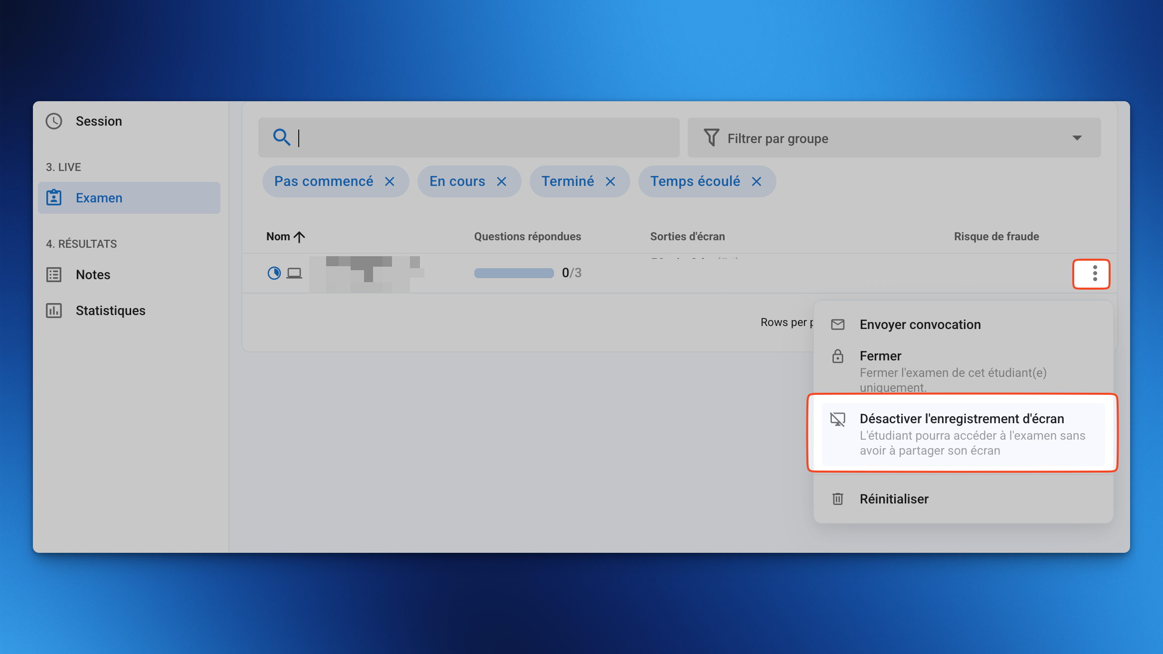The height and width of the screenshot is (654, 1163).
Task: Click the three-dot menu icon on student row
Action: [1094, 273]
